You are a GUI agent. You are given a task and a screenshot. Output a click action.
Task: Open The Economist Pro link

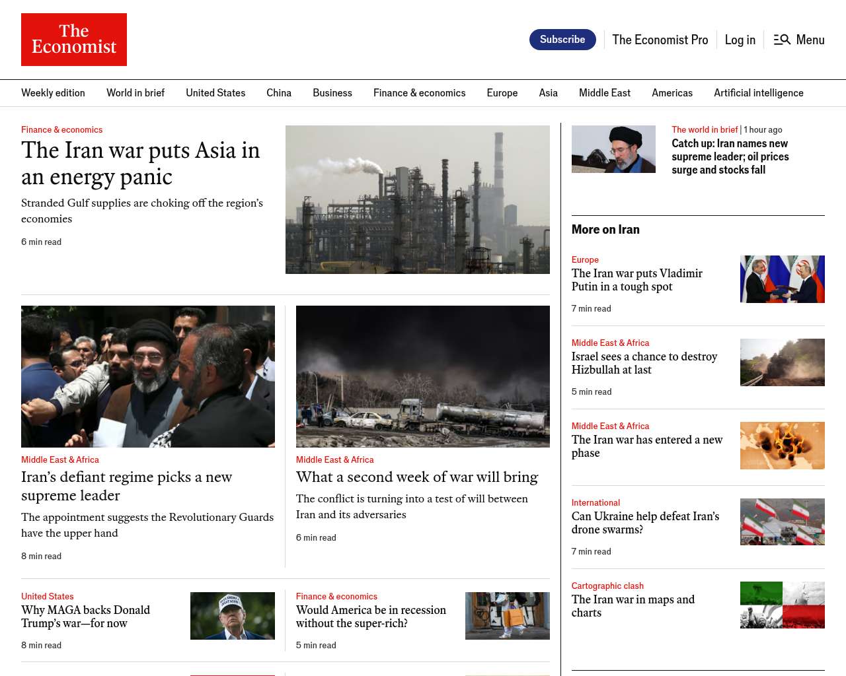coord(660,40)
